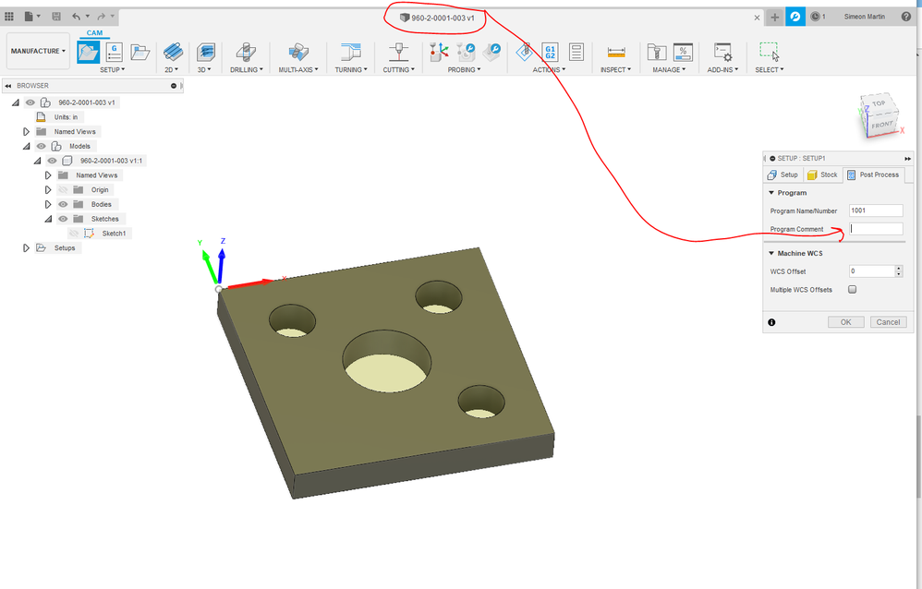
Task: Expand the Bodies folder
Action: [48, 205]
